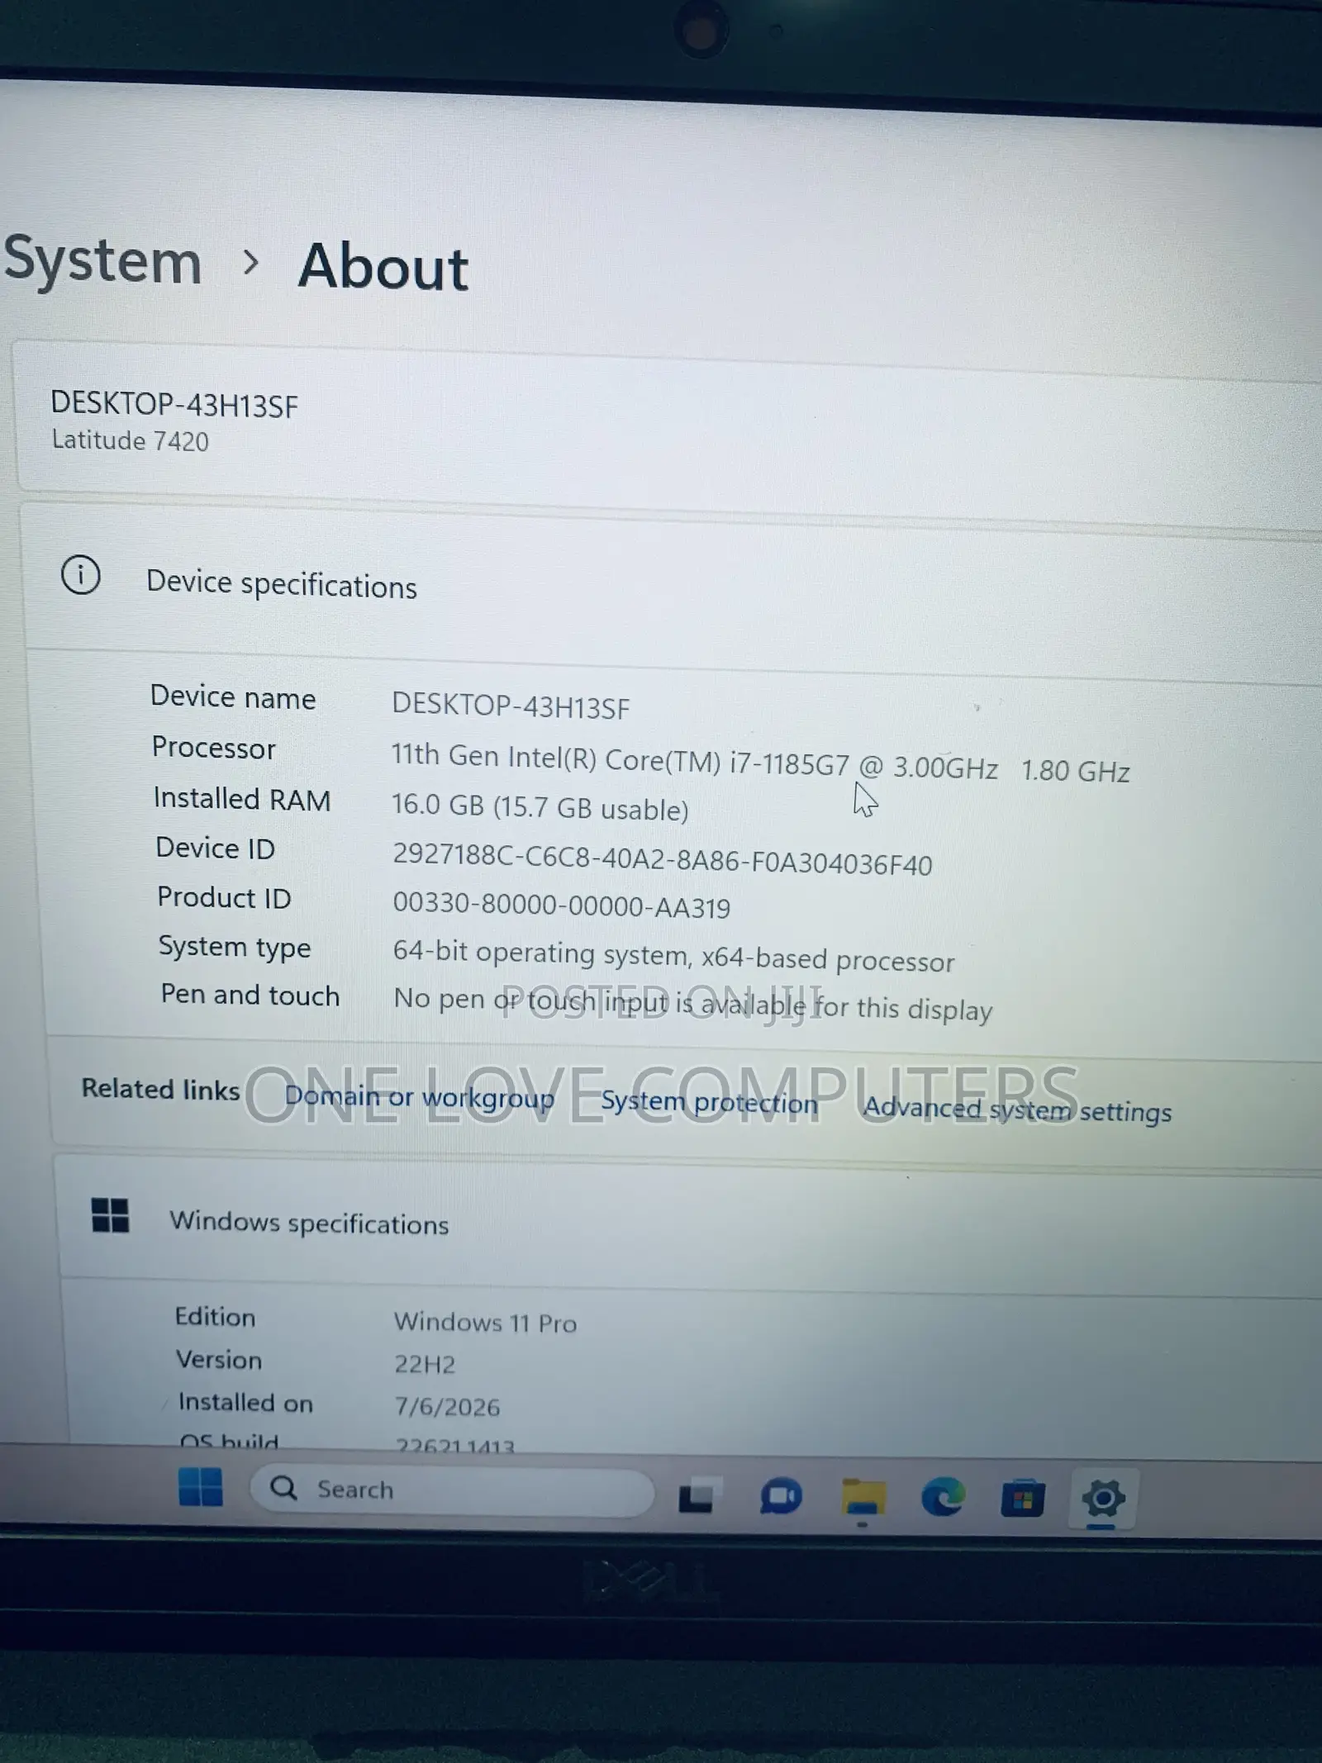Image resolution: width=1322 pixels, height=1763 pixels.
Task: Click the Windows logo beside Windows specifications
Action: 110,1215
